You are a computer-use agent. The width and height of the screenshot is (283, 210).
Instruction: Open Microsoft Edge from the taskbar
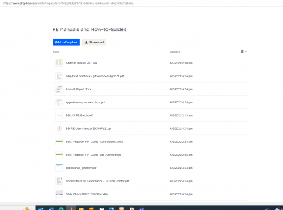pyautogui.click(x=61, y=208)
